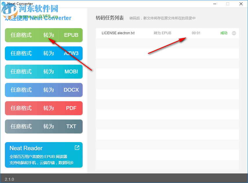Open the Neat Reader promotional panel

(x=43, y=155)
